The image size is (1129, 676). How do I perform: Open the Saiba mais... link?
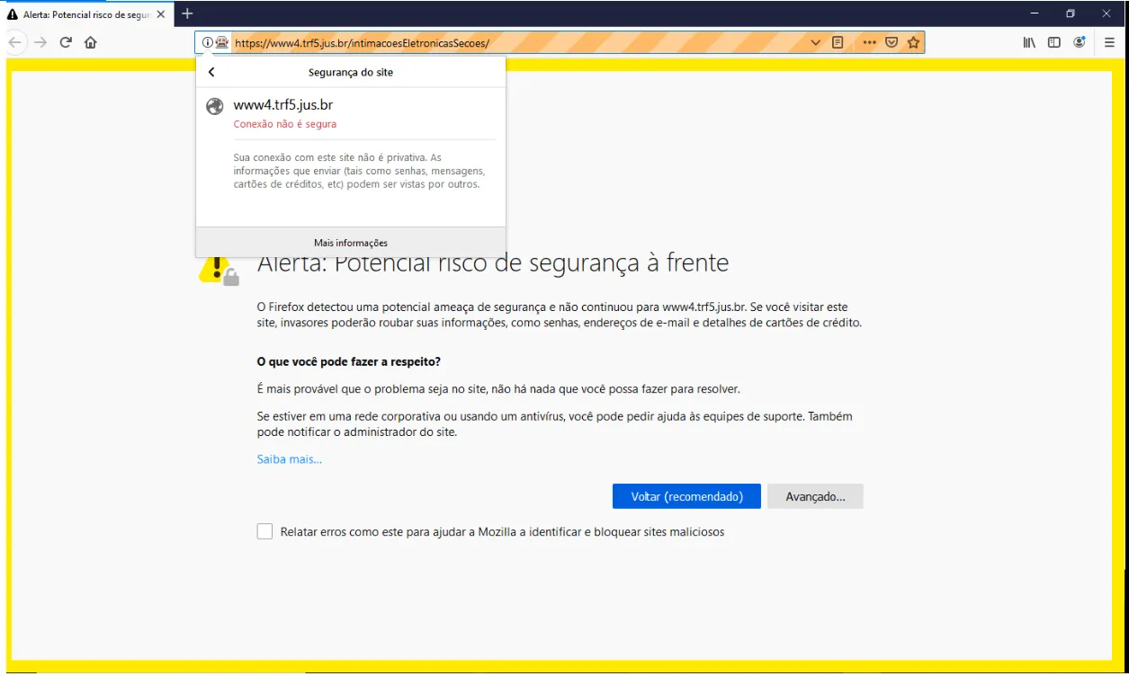click(290, 459)
